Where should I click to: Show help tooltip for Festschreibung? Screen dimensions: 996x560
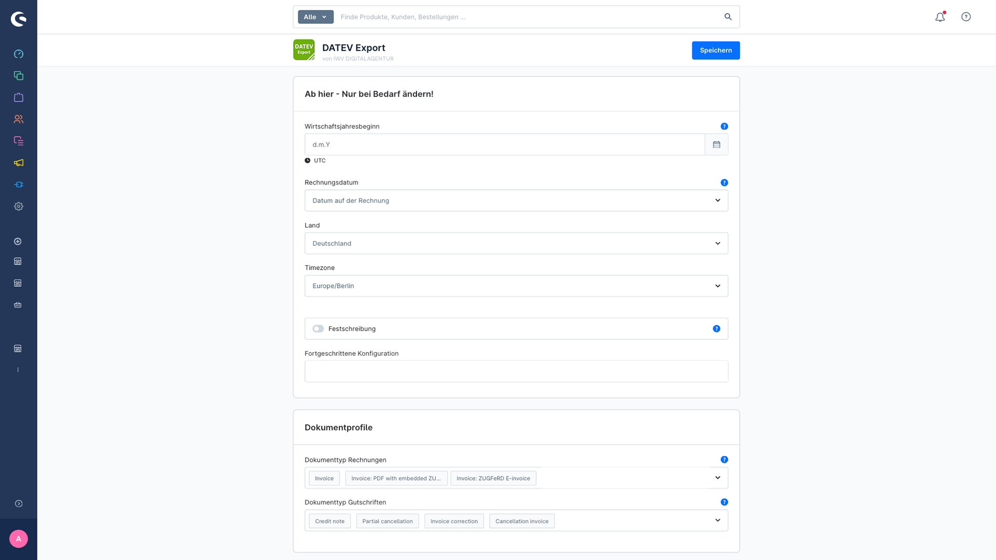pos(716,329)
